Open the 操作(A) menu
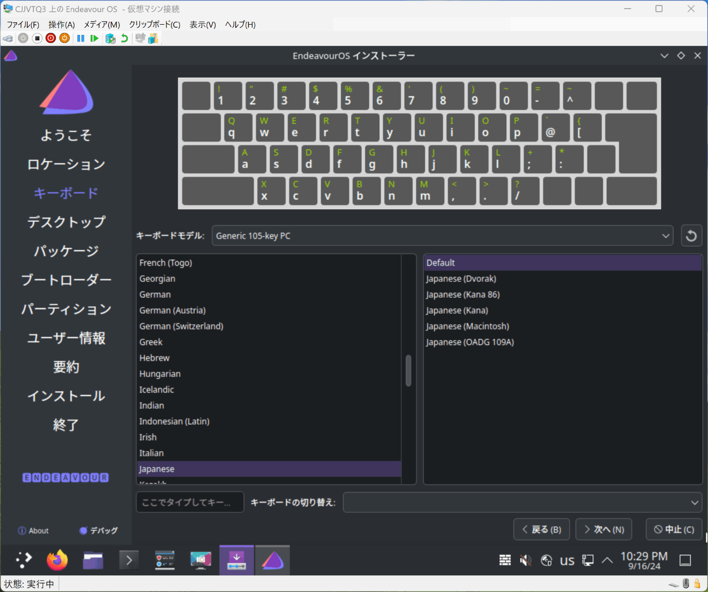The image size is (708, 592). point(62,24)
